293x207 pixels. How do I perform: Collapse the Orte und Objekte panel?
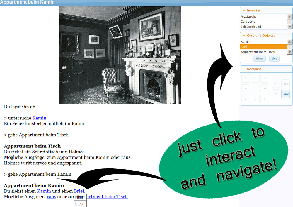[x=244, y=36]
